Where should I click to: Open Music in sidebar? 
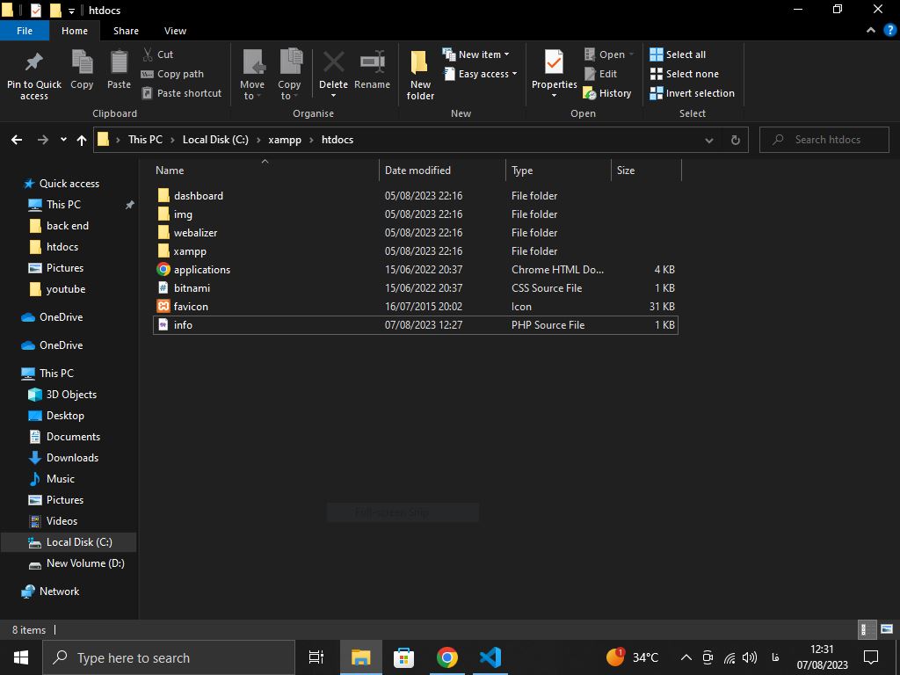click(x=61, y=479)
